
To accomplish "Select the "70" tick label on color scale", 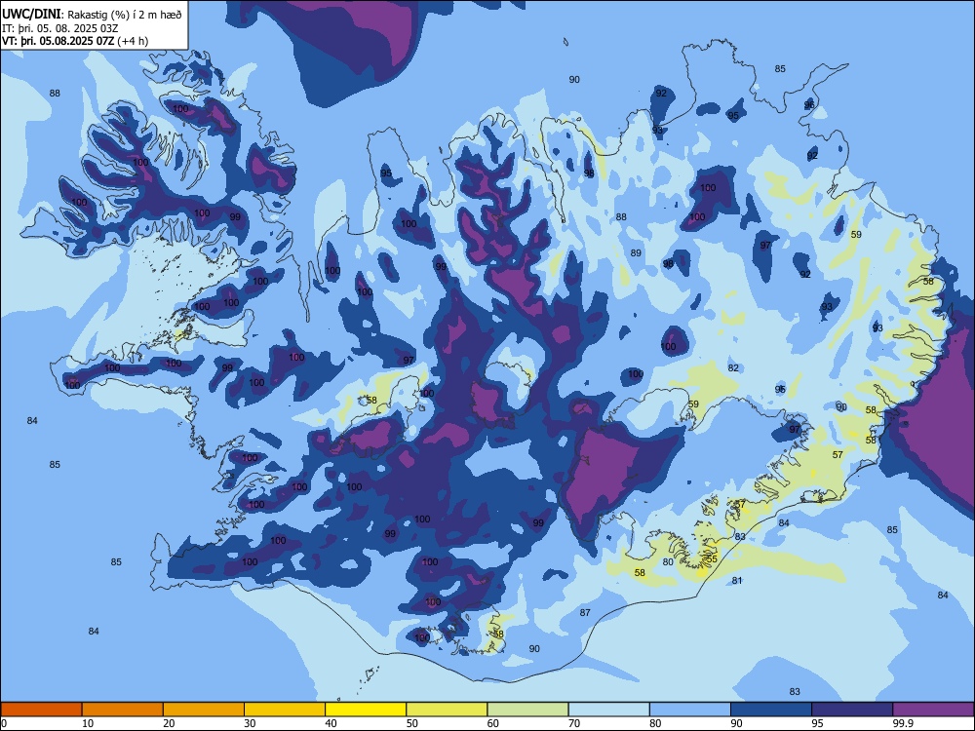I will (574, 723).
